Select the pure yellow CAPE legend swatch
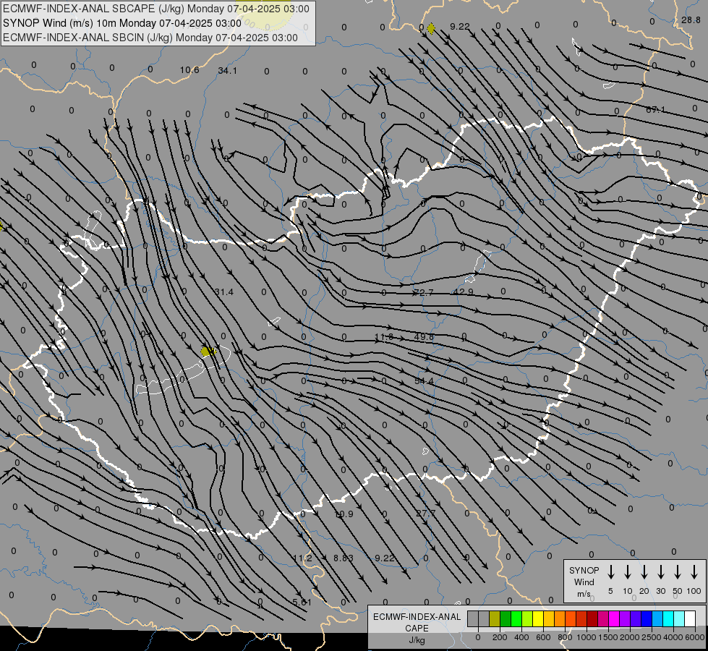The image size is (708, 651). 538,618
